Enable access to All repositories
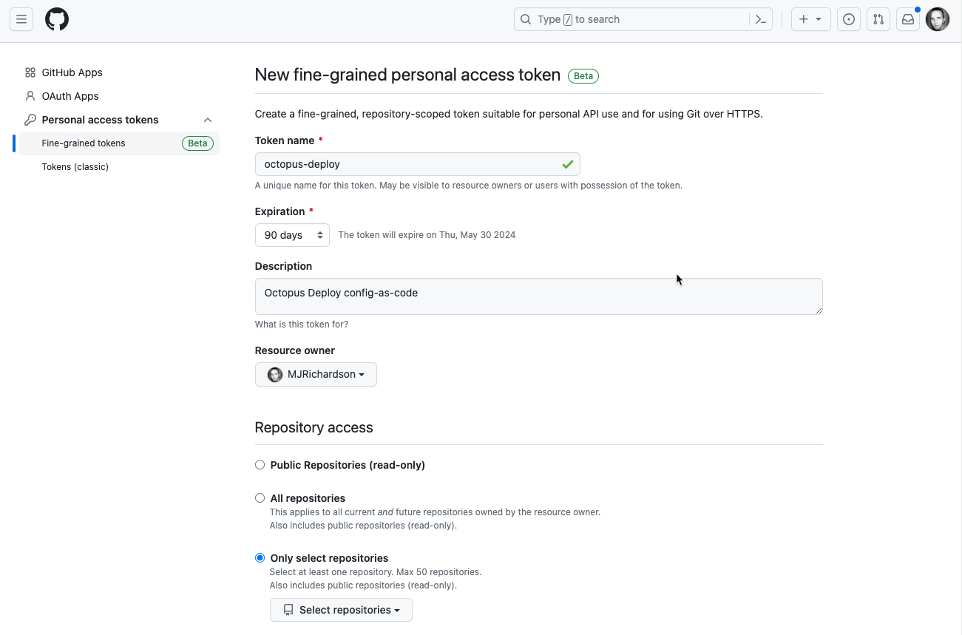This screenshot has width=962, height=635. click(260, 498)
